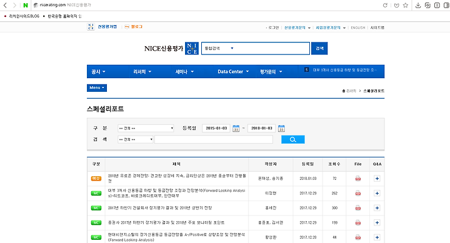Open Q&A plus for the 2018.01.03 report
Image resolution: width=450 pixels, height=243 pixels.
click(x=377, y=179)
